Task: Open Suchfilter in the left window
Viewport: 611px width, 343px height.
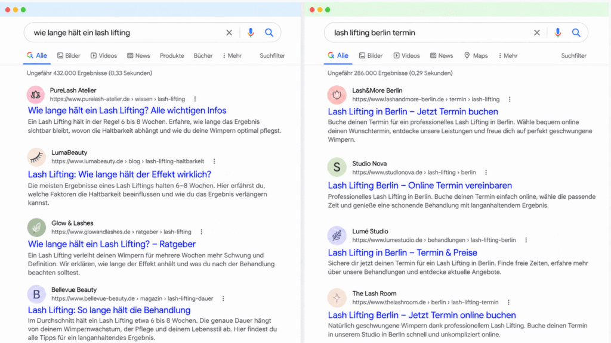Action: pos(272,55)
